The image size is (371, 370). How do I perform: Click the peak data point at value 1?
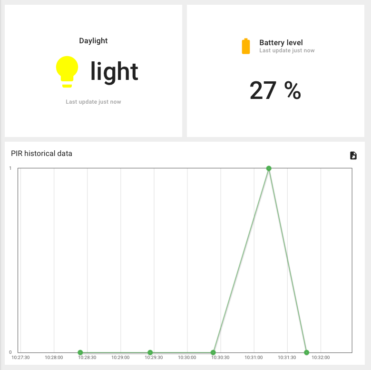tap(269, 168)
